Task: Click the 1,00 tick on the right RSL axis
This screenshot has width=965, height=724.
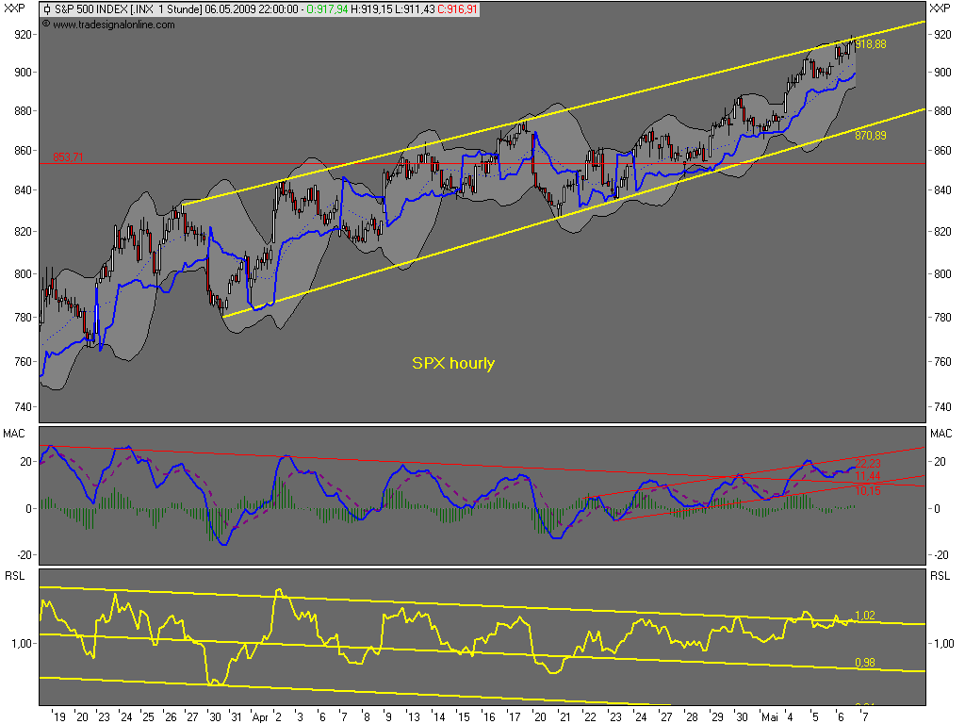Action: (944, 644)
